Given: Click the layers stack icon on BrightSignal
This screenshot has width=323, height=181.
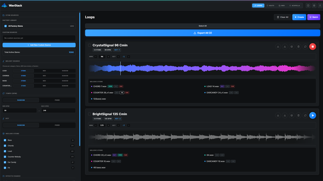Looking at the screenshot, I should click(292, 115).
